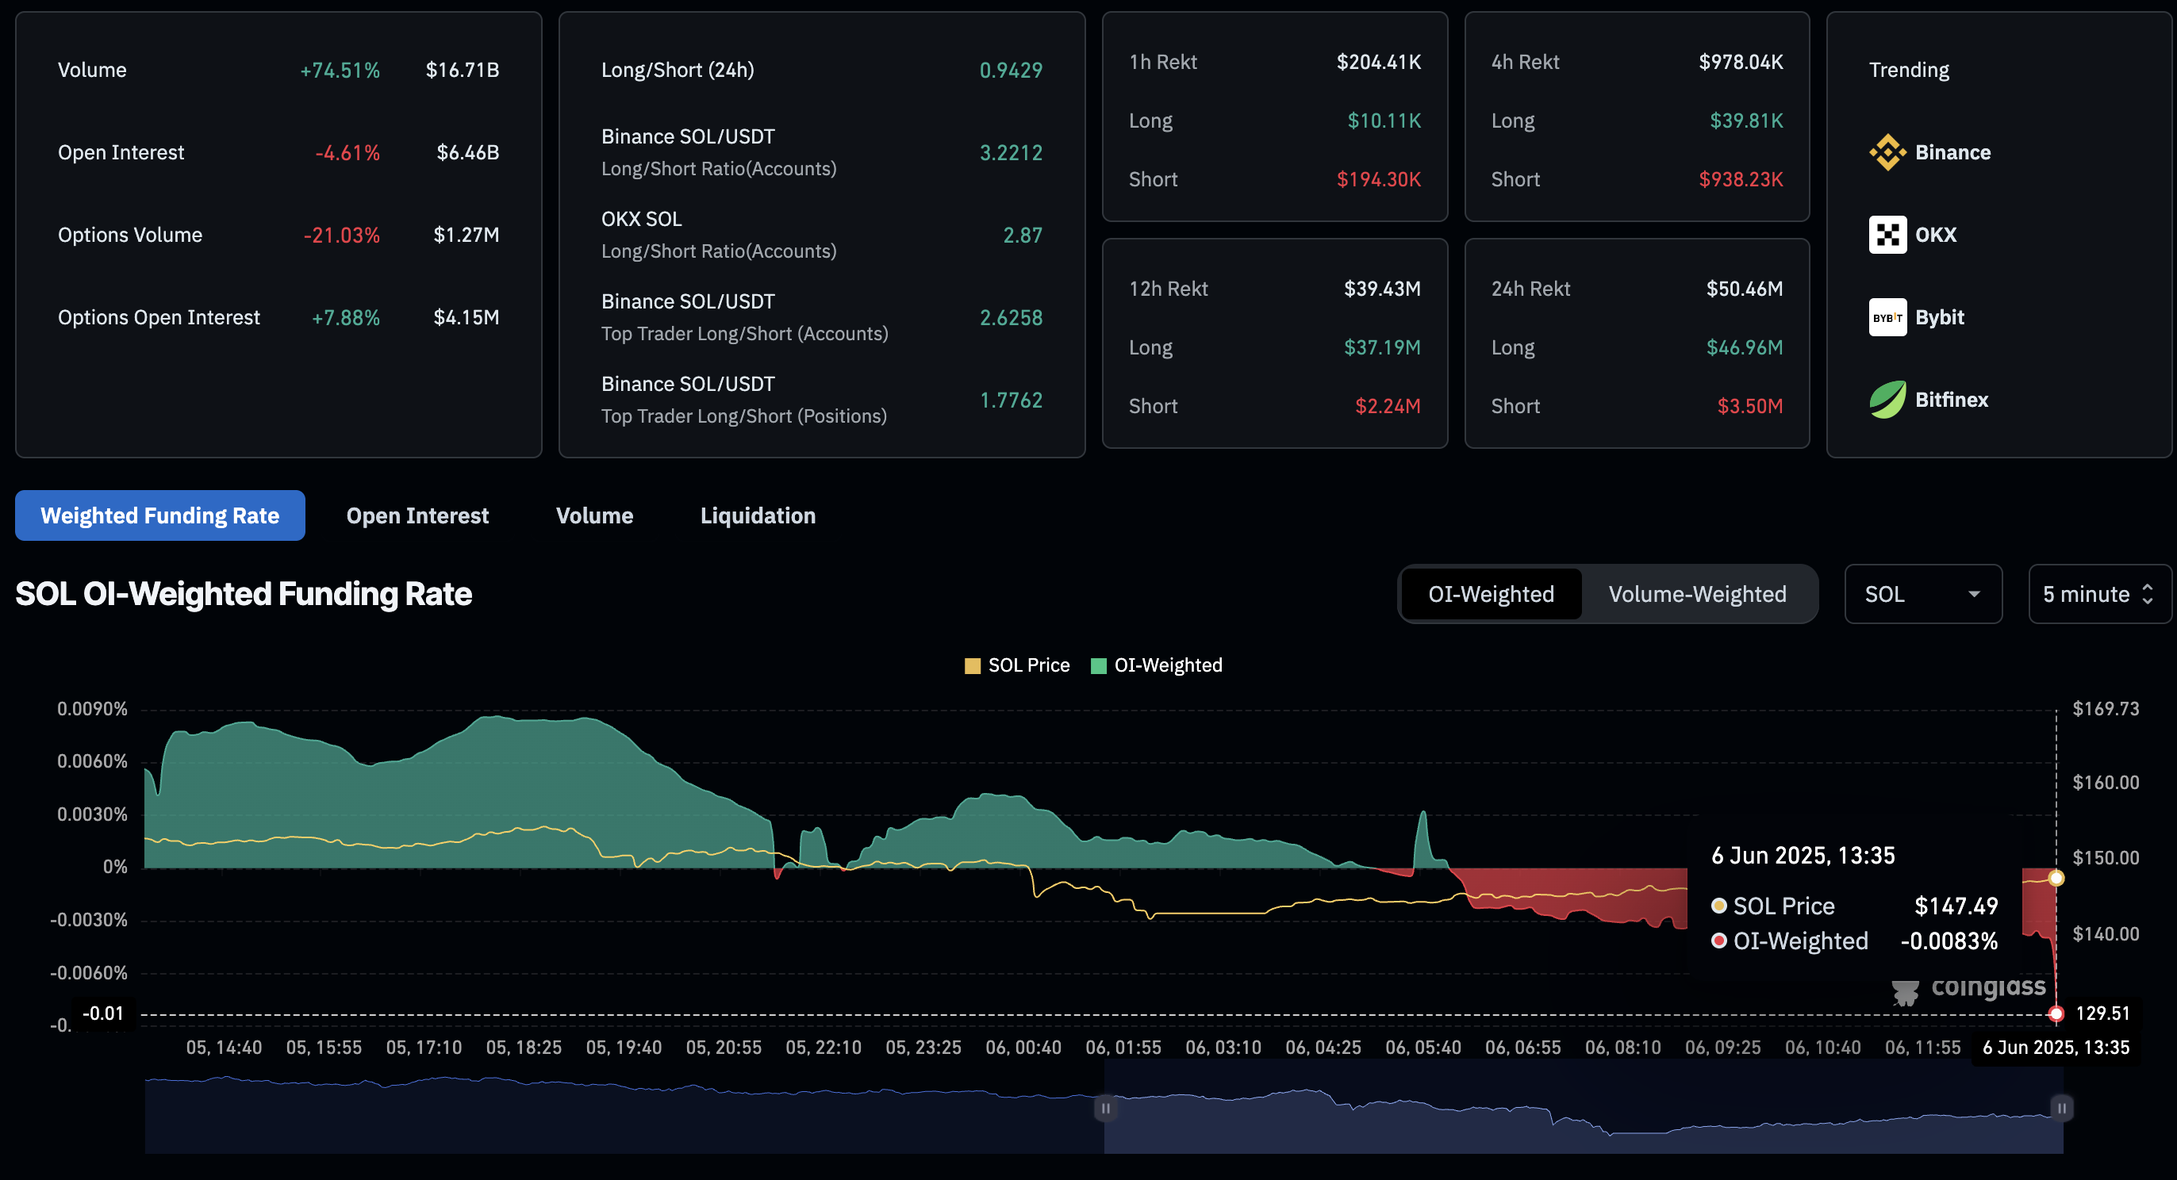Click the right range slider handle
The image size is (2177, 1180).
[x=2061, y=1107]
